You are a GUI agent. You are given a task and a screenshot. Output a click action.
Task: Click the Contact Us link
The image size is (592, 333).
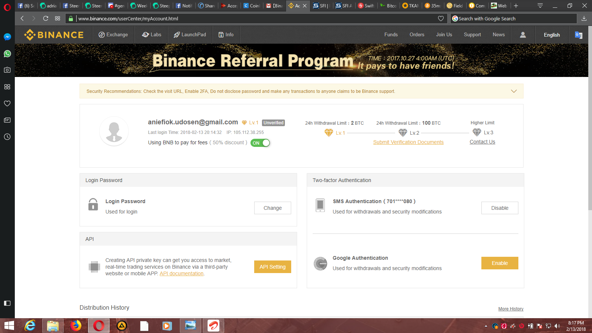(x=482, y=142)
